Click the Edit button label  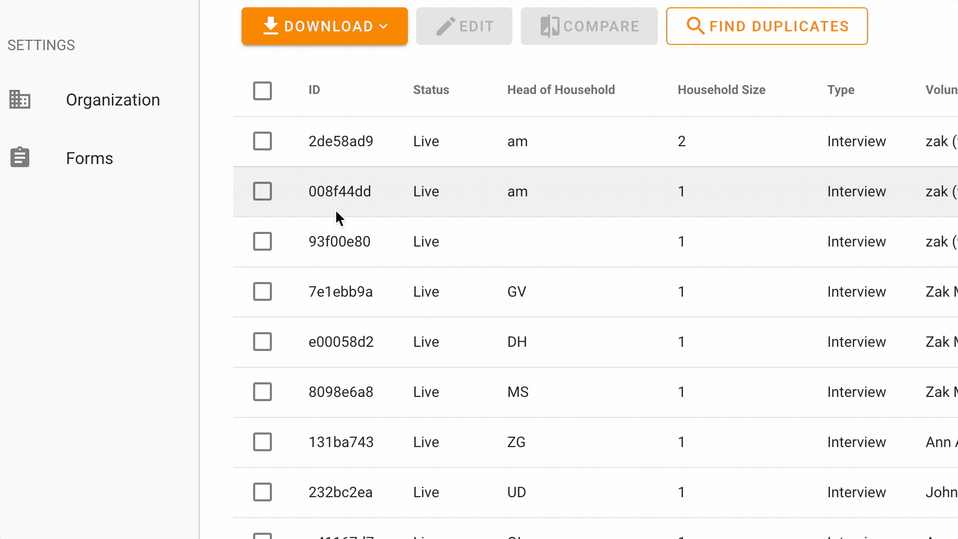pyautogui.click(x=476, y=26)
